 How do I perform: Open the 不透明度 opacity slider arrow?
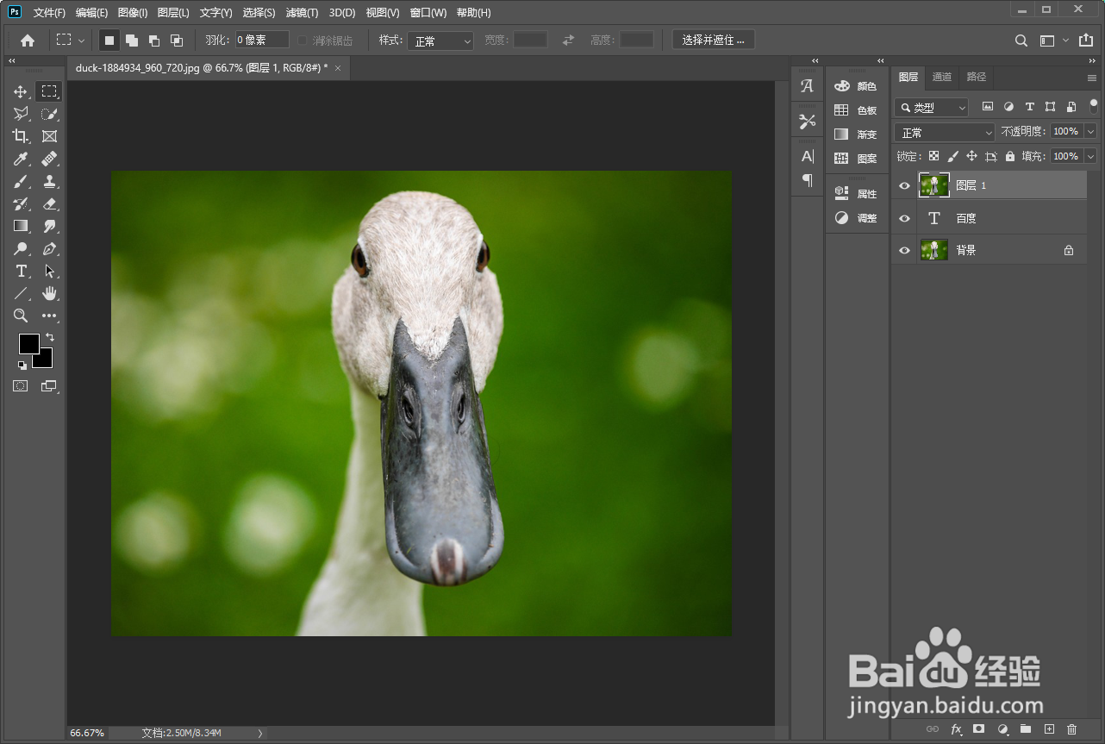tap(1090, 132)
